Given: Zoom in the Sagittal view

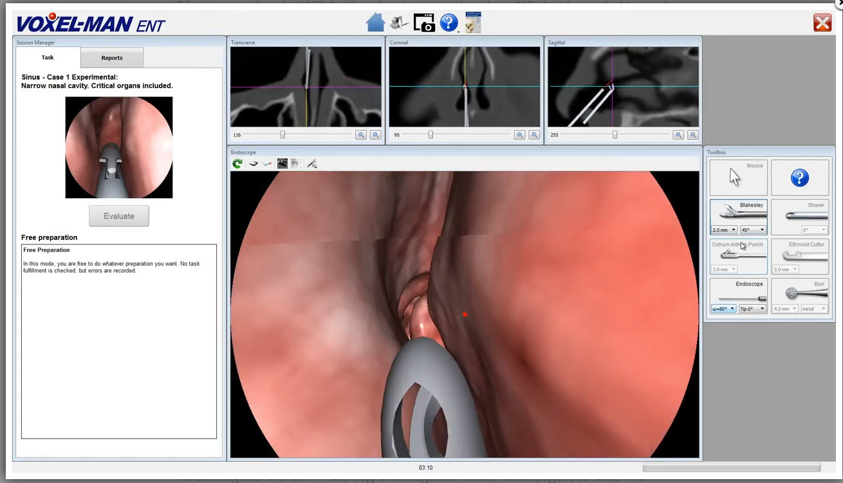Looking at the screenshot, I should (x=678, y=135).
